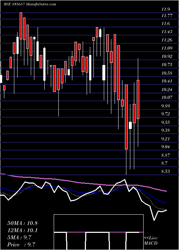This screenshot has height=250, width=179.
Task: Click the <<Live MACD label
Action: click(x=151, y=240)
